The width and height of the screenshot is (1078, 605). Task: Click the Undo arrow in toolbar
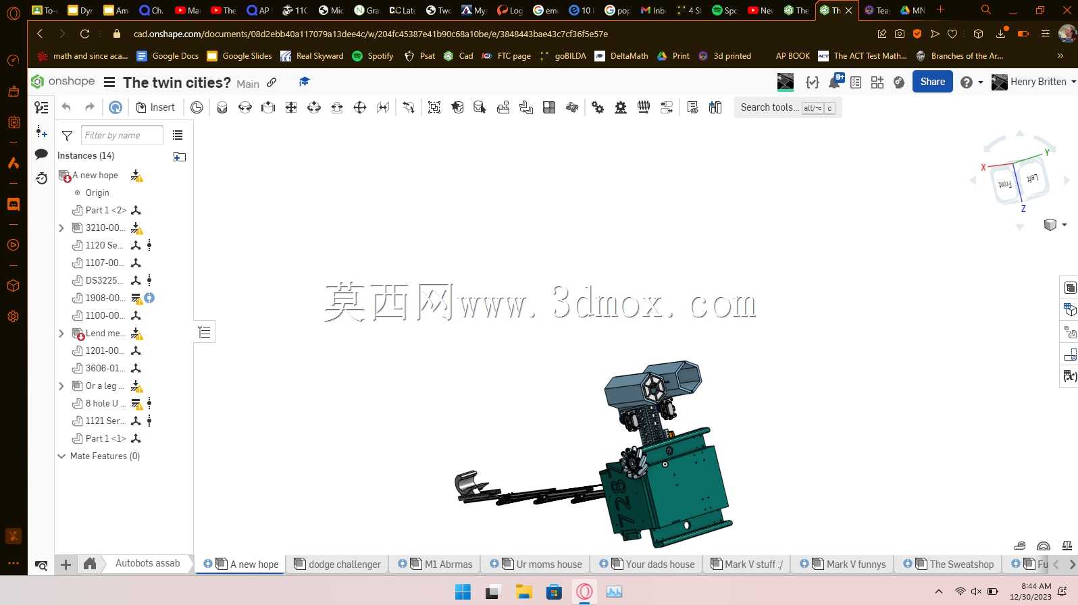coord(66,107)
